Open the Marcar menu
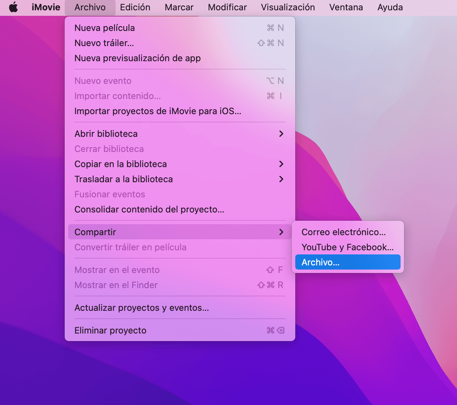Screen dimensions: 457x405 179,7
